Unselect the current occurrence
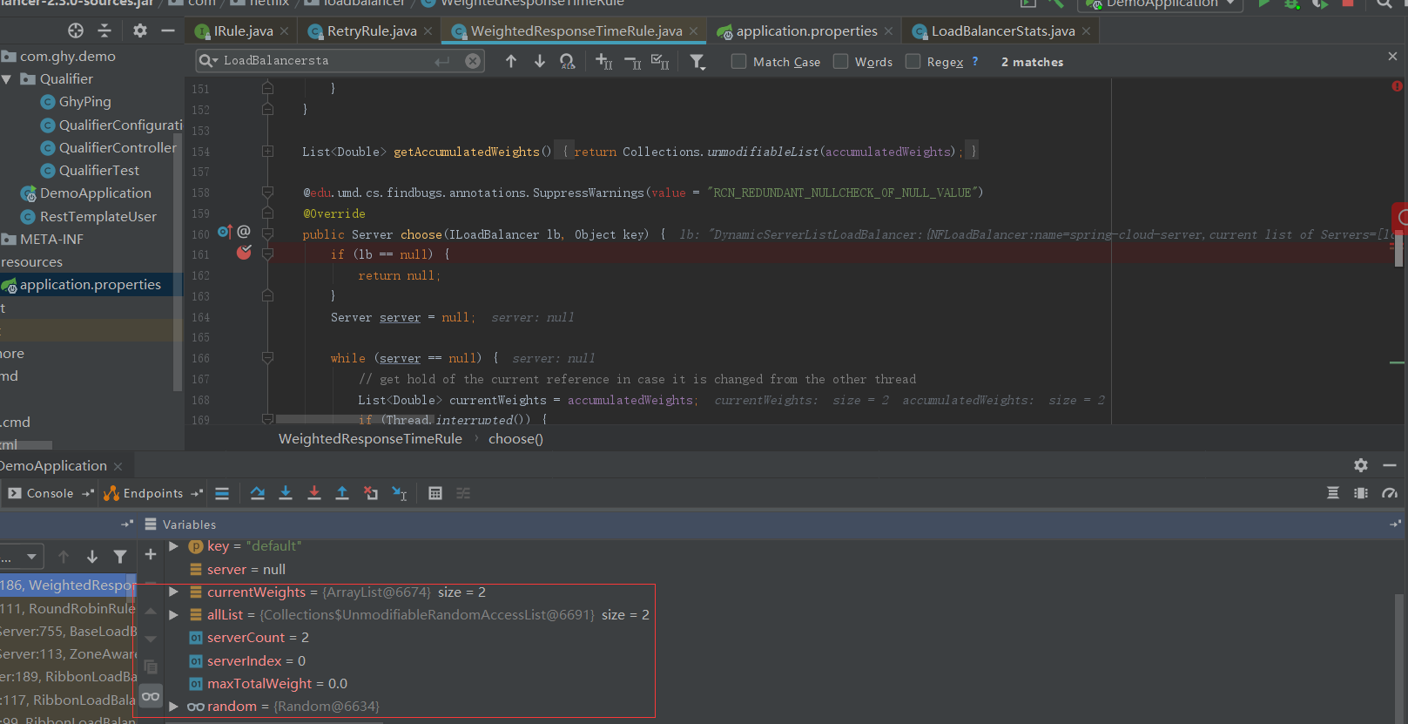Viewport: 1408px width, 724px height. (x=633, y=61)
